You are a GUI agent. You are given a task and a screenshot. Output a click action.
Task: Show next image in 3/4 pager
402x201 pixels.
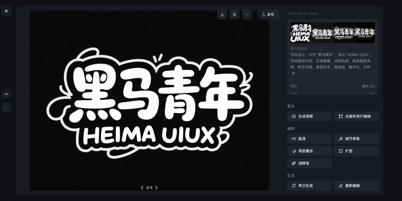pyautogui.click(x=156, y=187)
